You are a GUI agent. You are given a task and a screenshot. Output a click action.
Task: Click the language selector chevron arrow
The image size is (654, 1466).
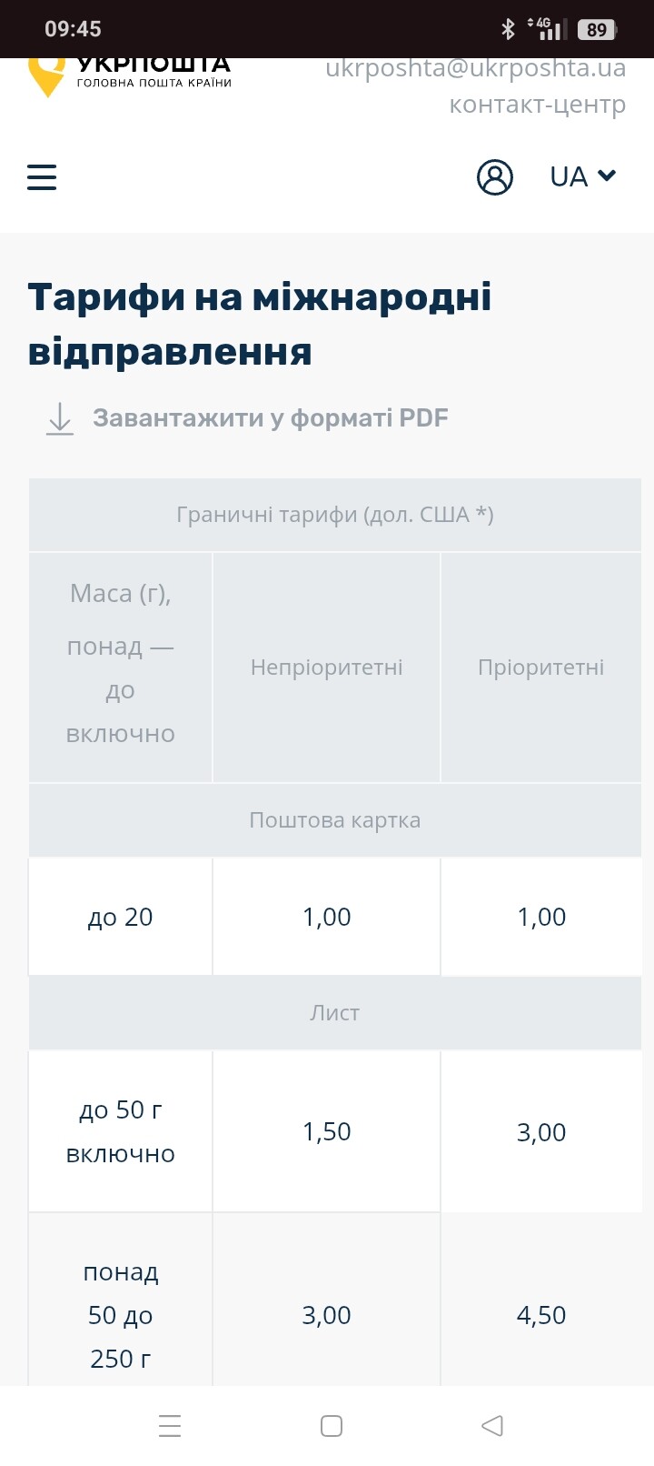(607, 176)
